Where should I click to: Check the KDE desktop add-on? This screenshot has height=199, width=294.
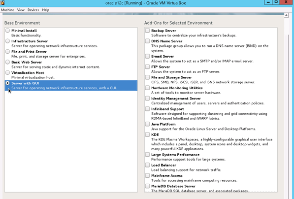[x=148, y=134]
